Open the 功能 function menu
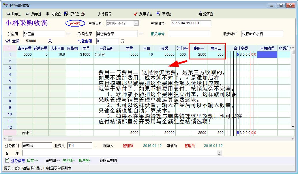This screenshot has width=298, height=174. point(53,14)
